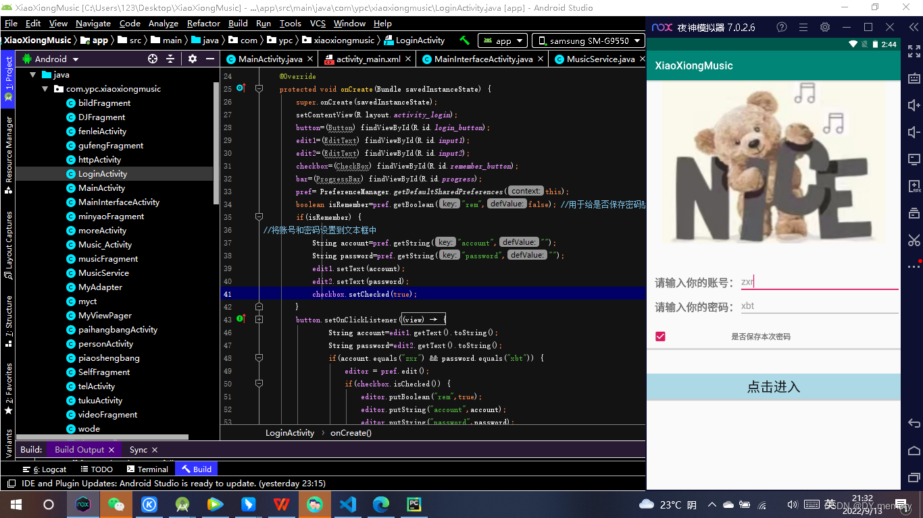Open Nox more tools ellipsis
The height and width of the screenshot is (518, 923).
tap(914, 266)
